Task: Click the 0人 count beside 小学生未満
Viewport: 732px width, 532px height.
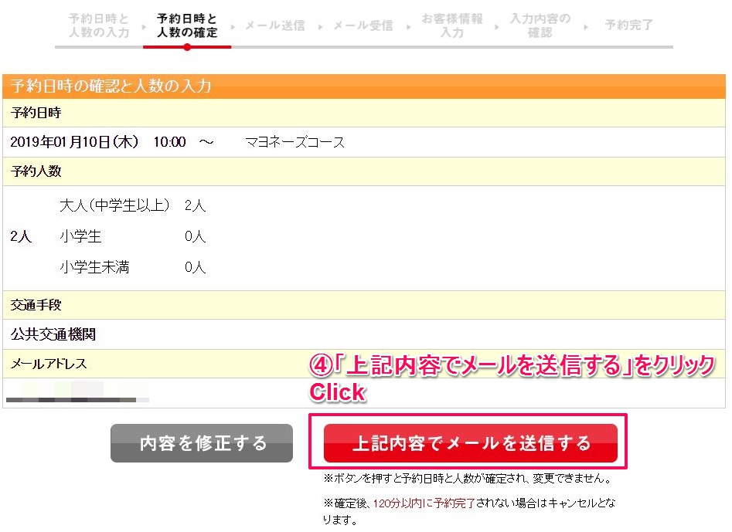Action: coord(195,267)
